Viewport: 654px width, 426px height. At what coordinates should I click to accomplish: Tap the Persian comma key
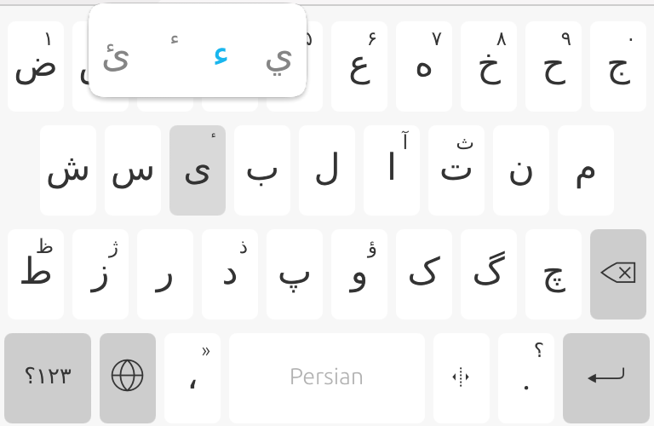[x=192, y=378]
